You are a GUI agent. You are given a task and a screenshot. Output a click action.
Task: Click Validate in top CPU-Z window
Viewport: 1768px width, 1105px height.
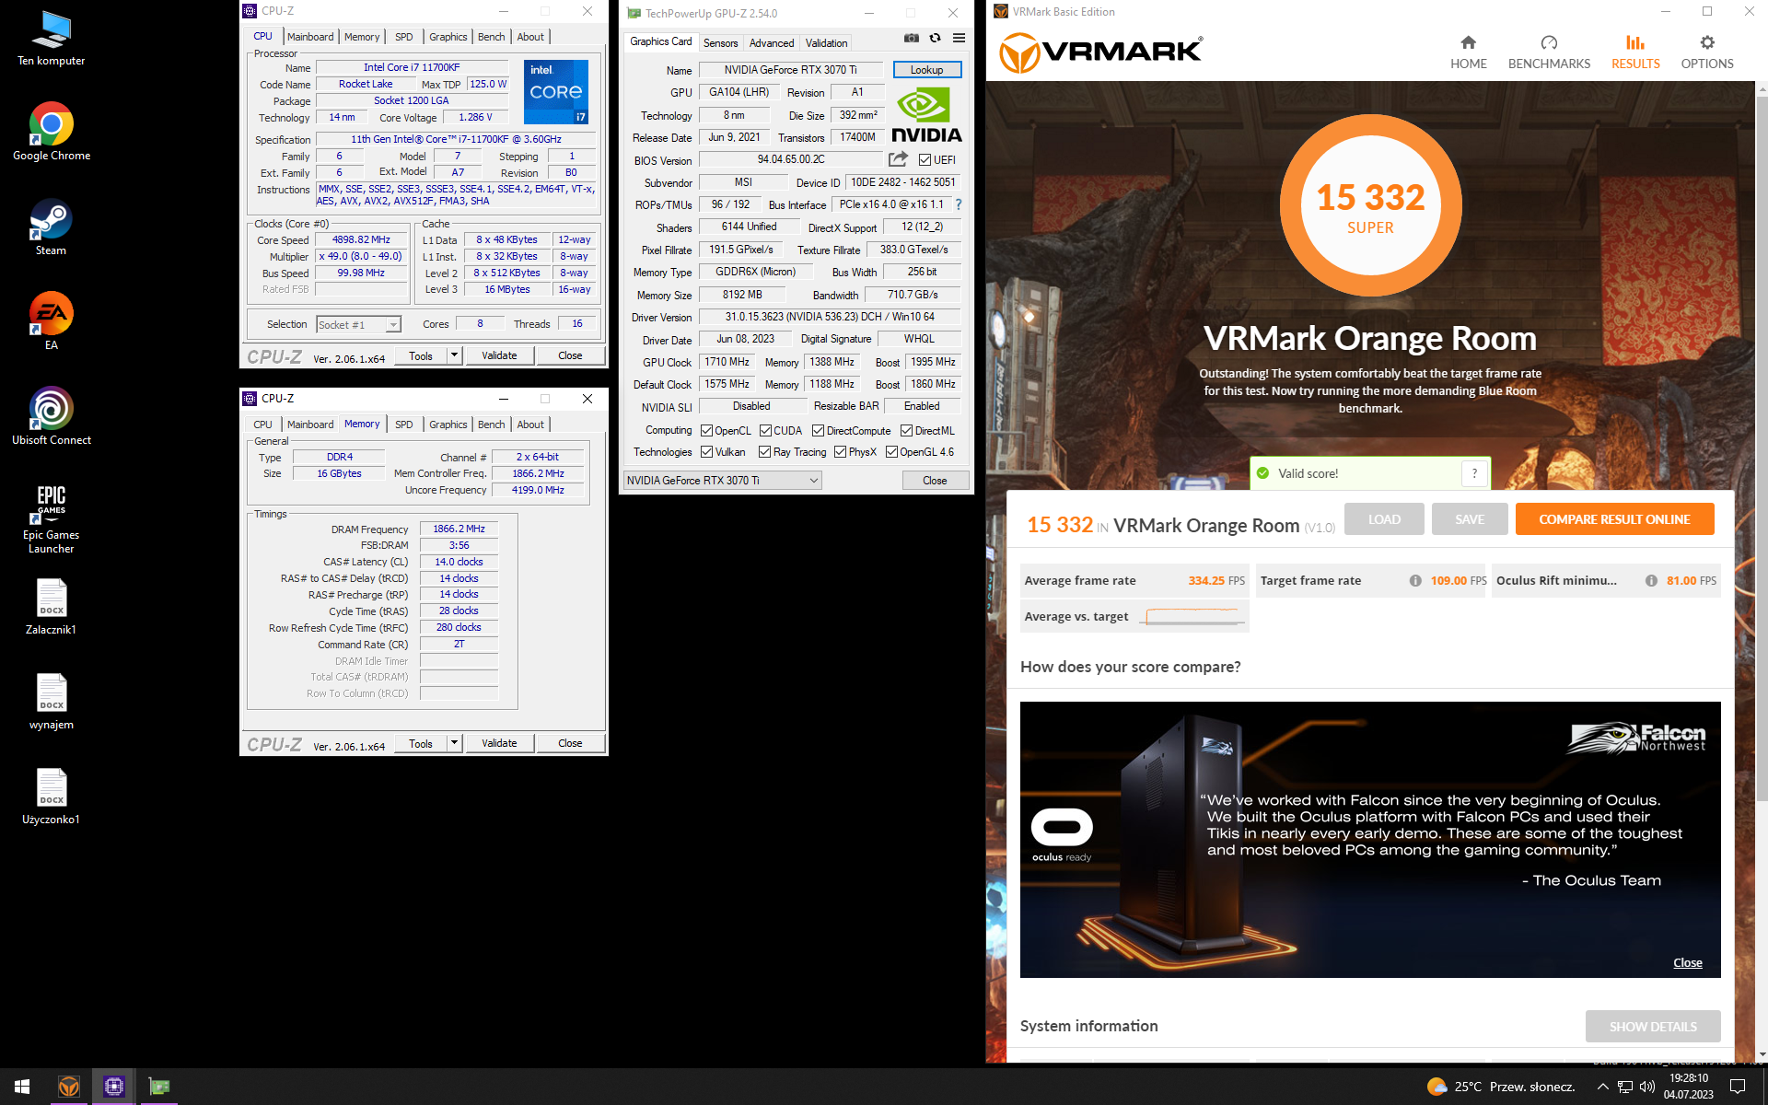tap(499, 355)
